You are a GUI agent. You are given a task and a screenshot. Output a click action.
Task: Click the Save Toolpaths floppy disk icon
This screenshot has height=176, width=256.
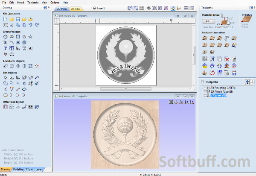(x=234, y=73)
